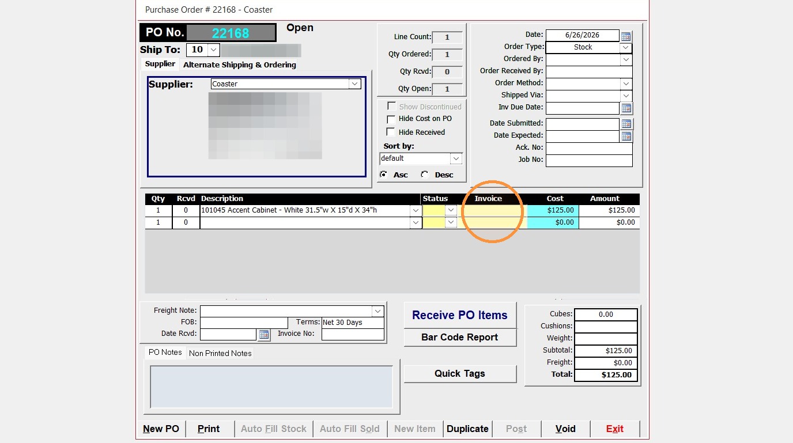Click the New Item button
Image resolution: width=793 pixels, height=443 pixels.
(x=415, y=429)
